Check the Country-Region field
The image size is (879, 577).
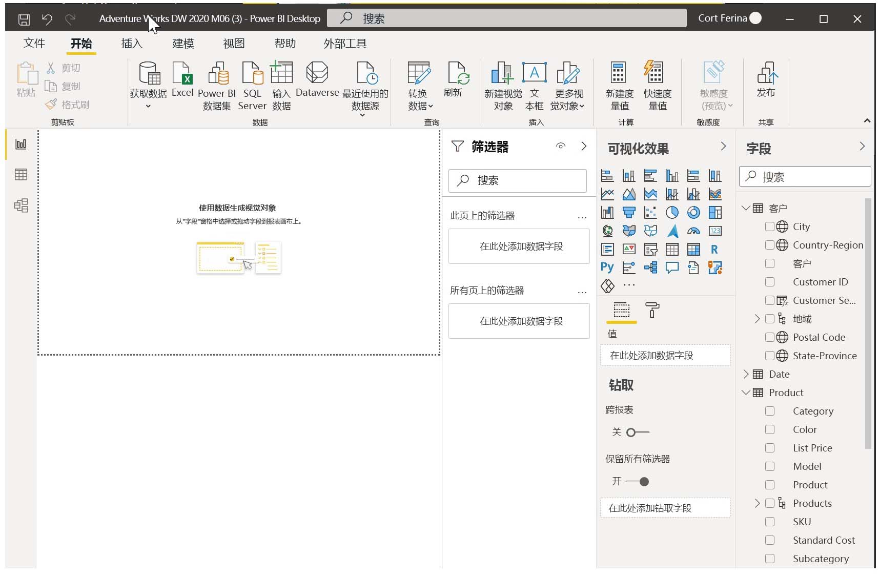click(x=769, y=245)
